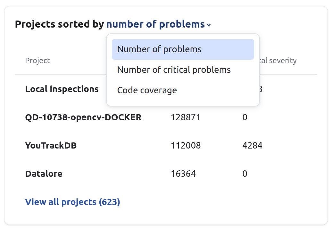Open the "Datalore" project
332x230 pixels.
click(x=44, y=174)
